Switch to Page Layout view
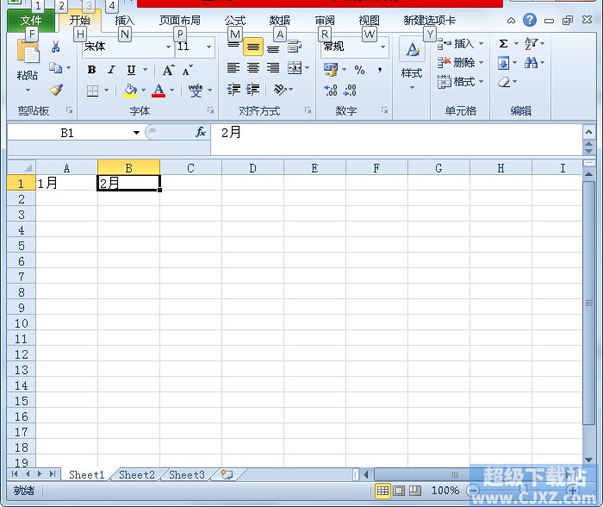The image size is (603, 507). (399, 491)
